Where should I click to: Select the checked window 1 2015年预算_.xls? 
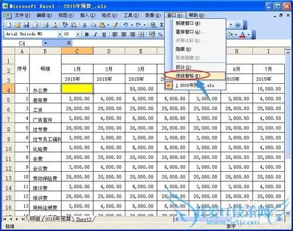click(195, 86)
